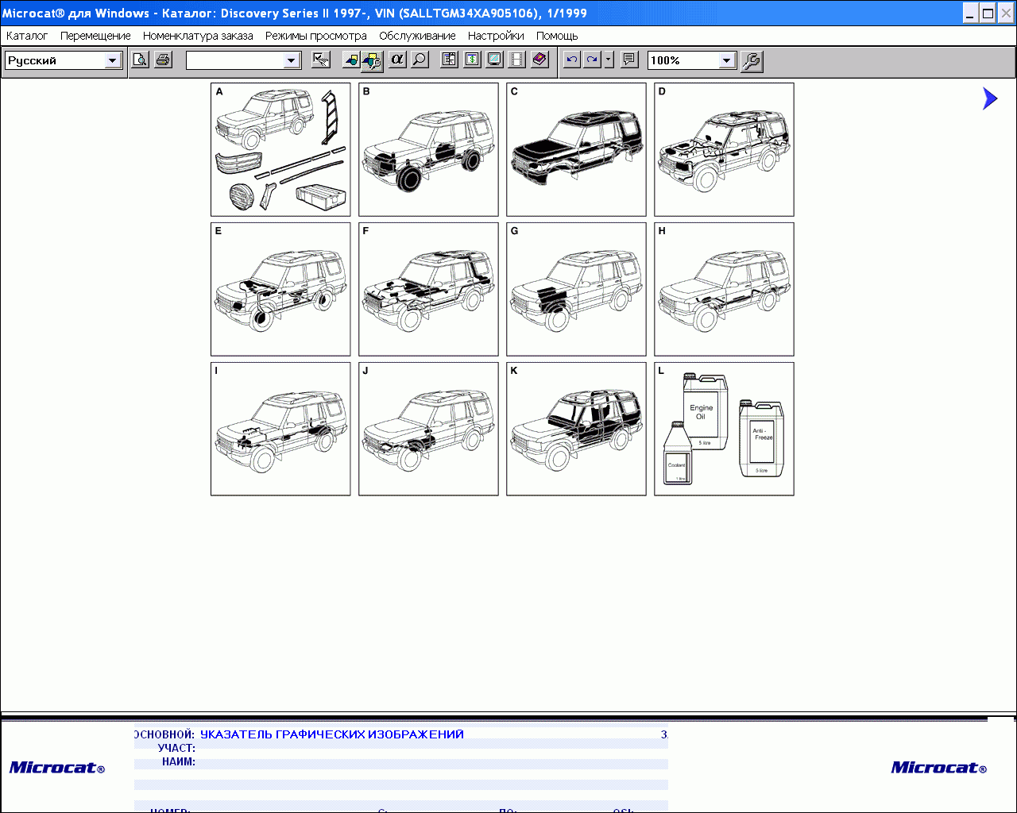Screen dimensions: 1017x813
Task: Select illustration C body shell thumbnail
Action: 576,149
